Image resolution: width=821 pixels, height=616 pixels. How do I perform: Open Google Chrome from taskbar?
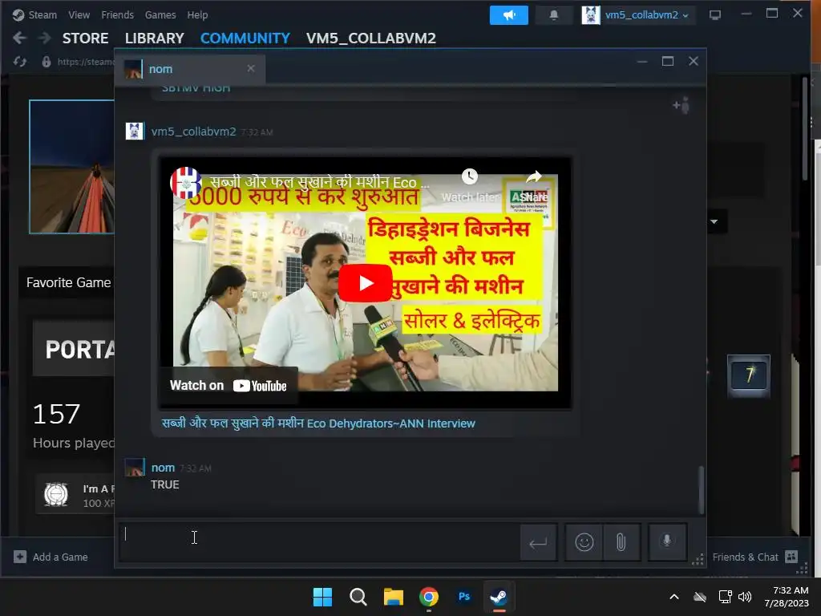(x=429, y=597)
